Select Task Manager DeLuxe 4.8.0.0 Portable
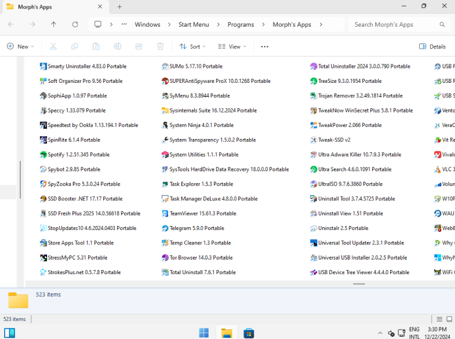The width and height of the screenshot is (455, 339). pos(209,199)
